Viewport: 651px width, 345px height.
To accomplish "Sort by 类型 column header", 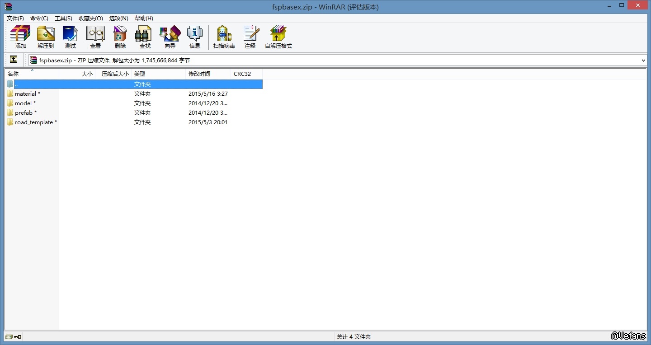I will coord(159,74).
